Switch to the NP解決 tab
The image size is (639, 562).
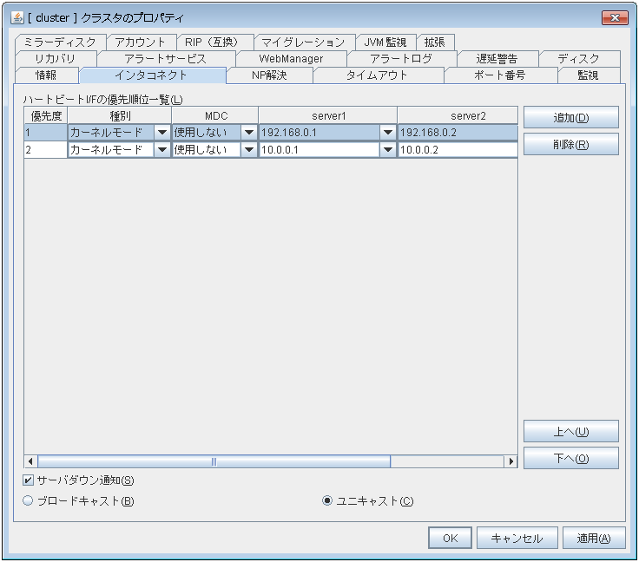pyautogui.click(x=268, y=75)
